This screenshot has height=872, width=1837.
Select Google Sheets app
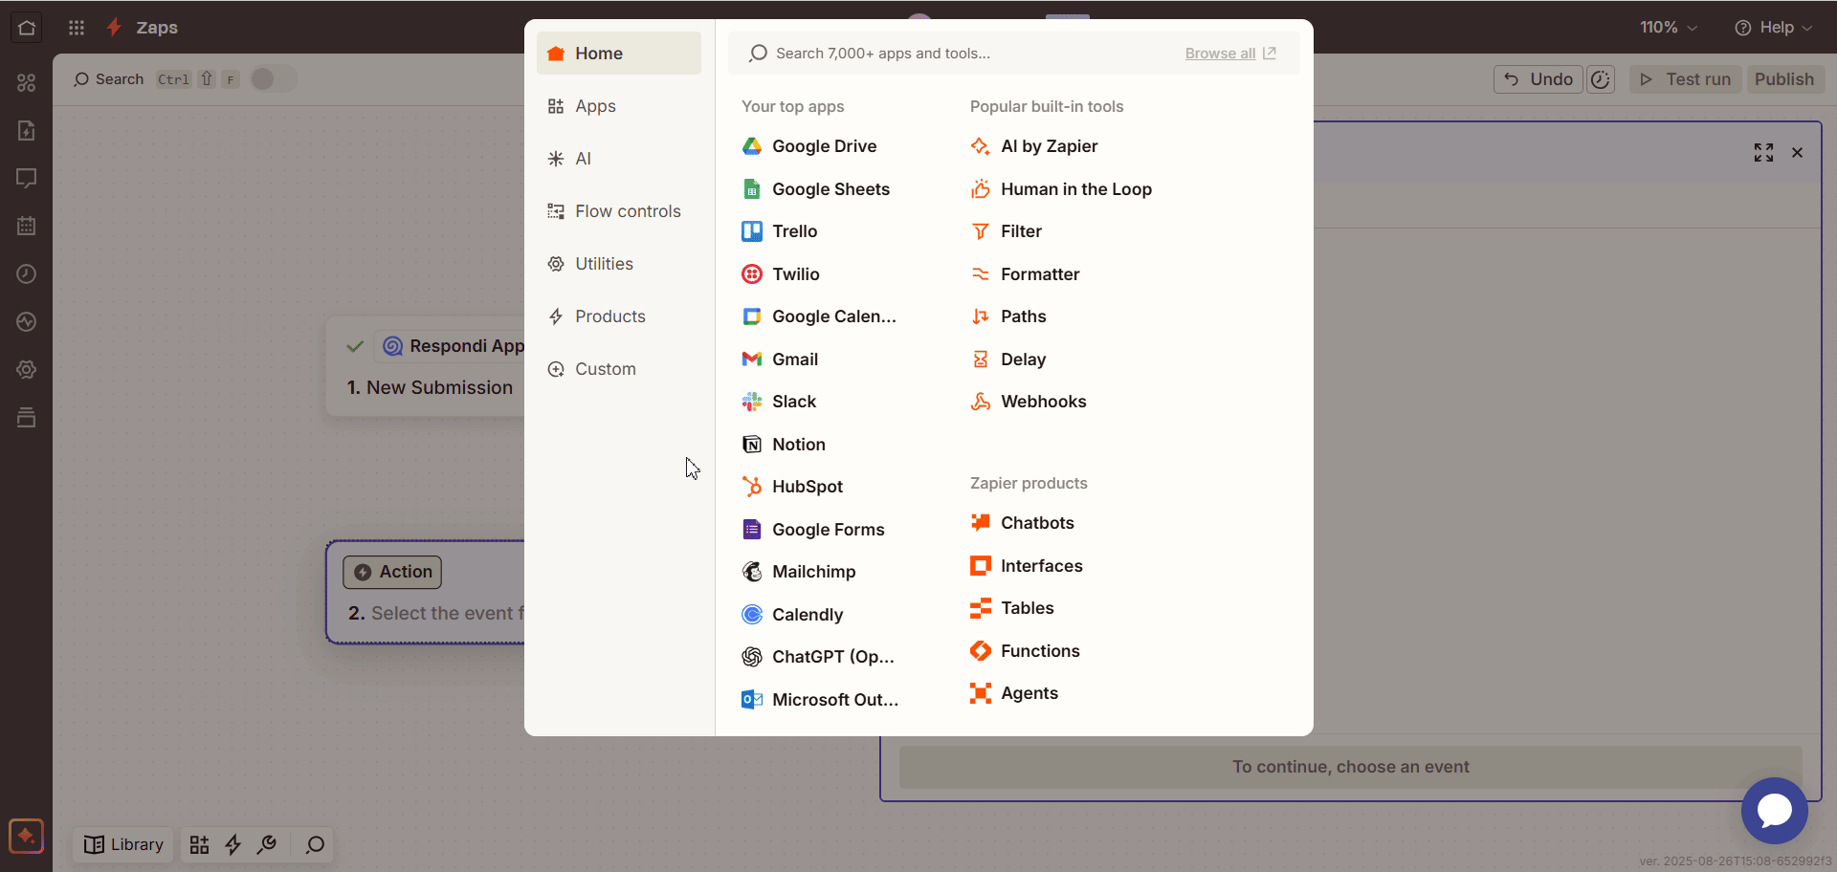click(x=816, y=189)
